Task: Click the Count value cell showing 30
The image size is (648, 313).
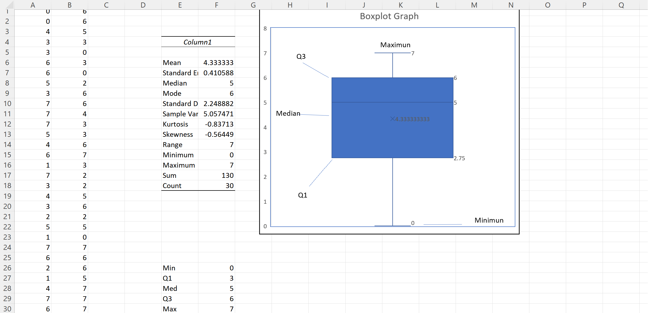Action: coord(216,186)
